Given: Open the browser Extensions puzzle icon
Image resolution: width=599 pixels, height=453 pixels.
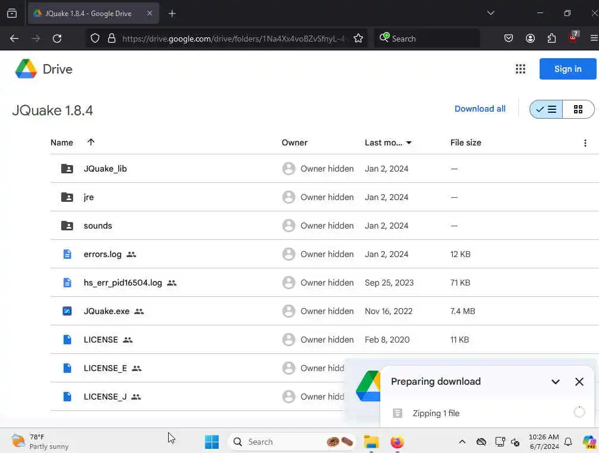Looking at the screenshot, I should 551,38.
